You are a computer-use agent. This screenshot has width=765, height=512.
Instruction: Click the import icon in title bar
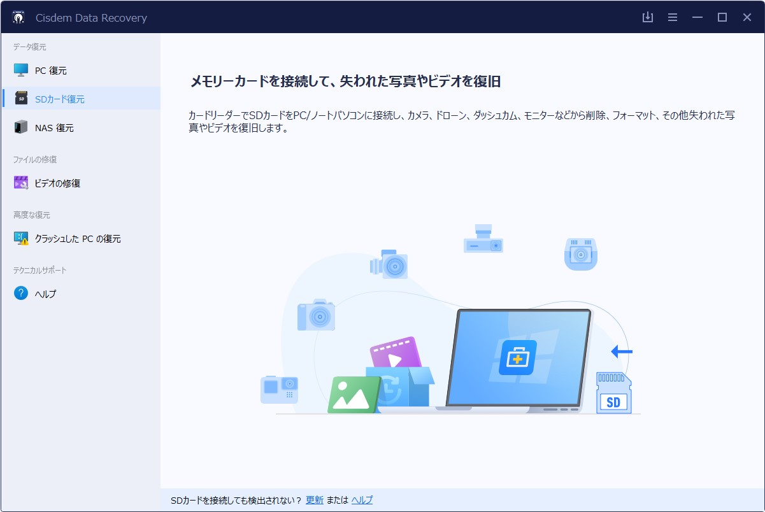648,17
